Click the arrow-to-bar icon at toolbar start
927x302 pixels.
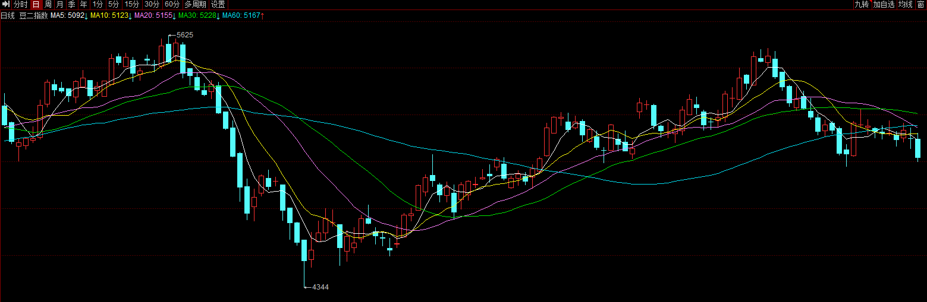pos(5,4)
